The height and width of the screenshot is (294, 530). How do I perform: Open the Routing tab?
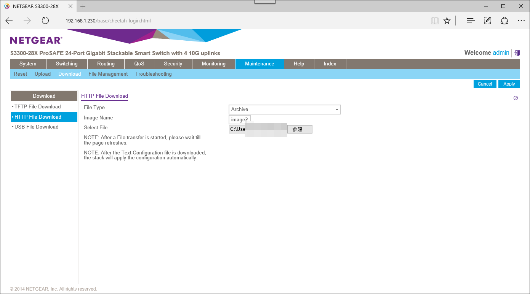[106, 64]
